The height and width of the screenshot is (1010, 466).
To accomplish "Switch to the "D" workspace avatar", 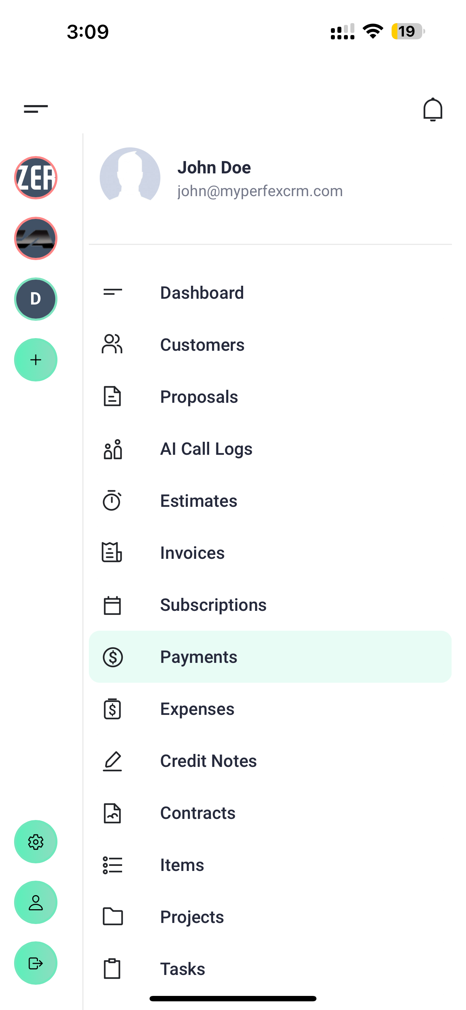I will coord(36,299).
